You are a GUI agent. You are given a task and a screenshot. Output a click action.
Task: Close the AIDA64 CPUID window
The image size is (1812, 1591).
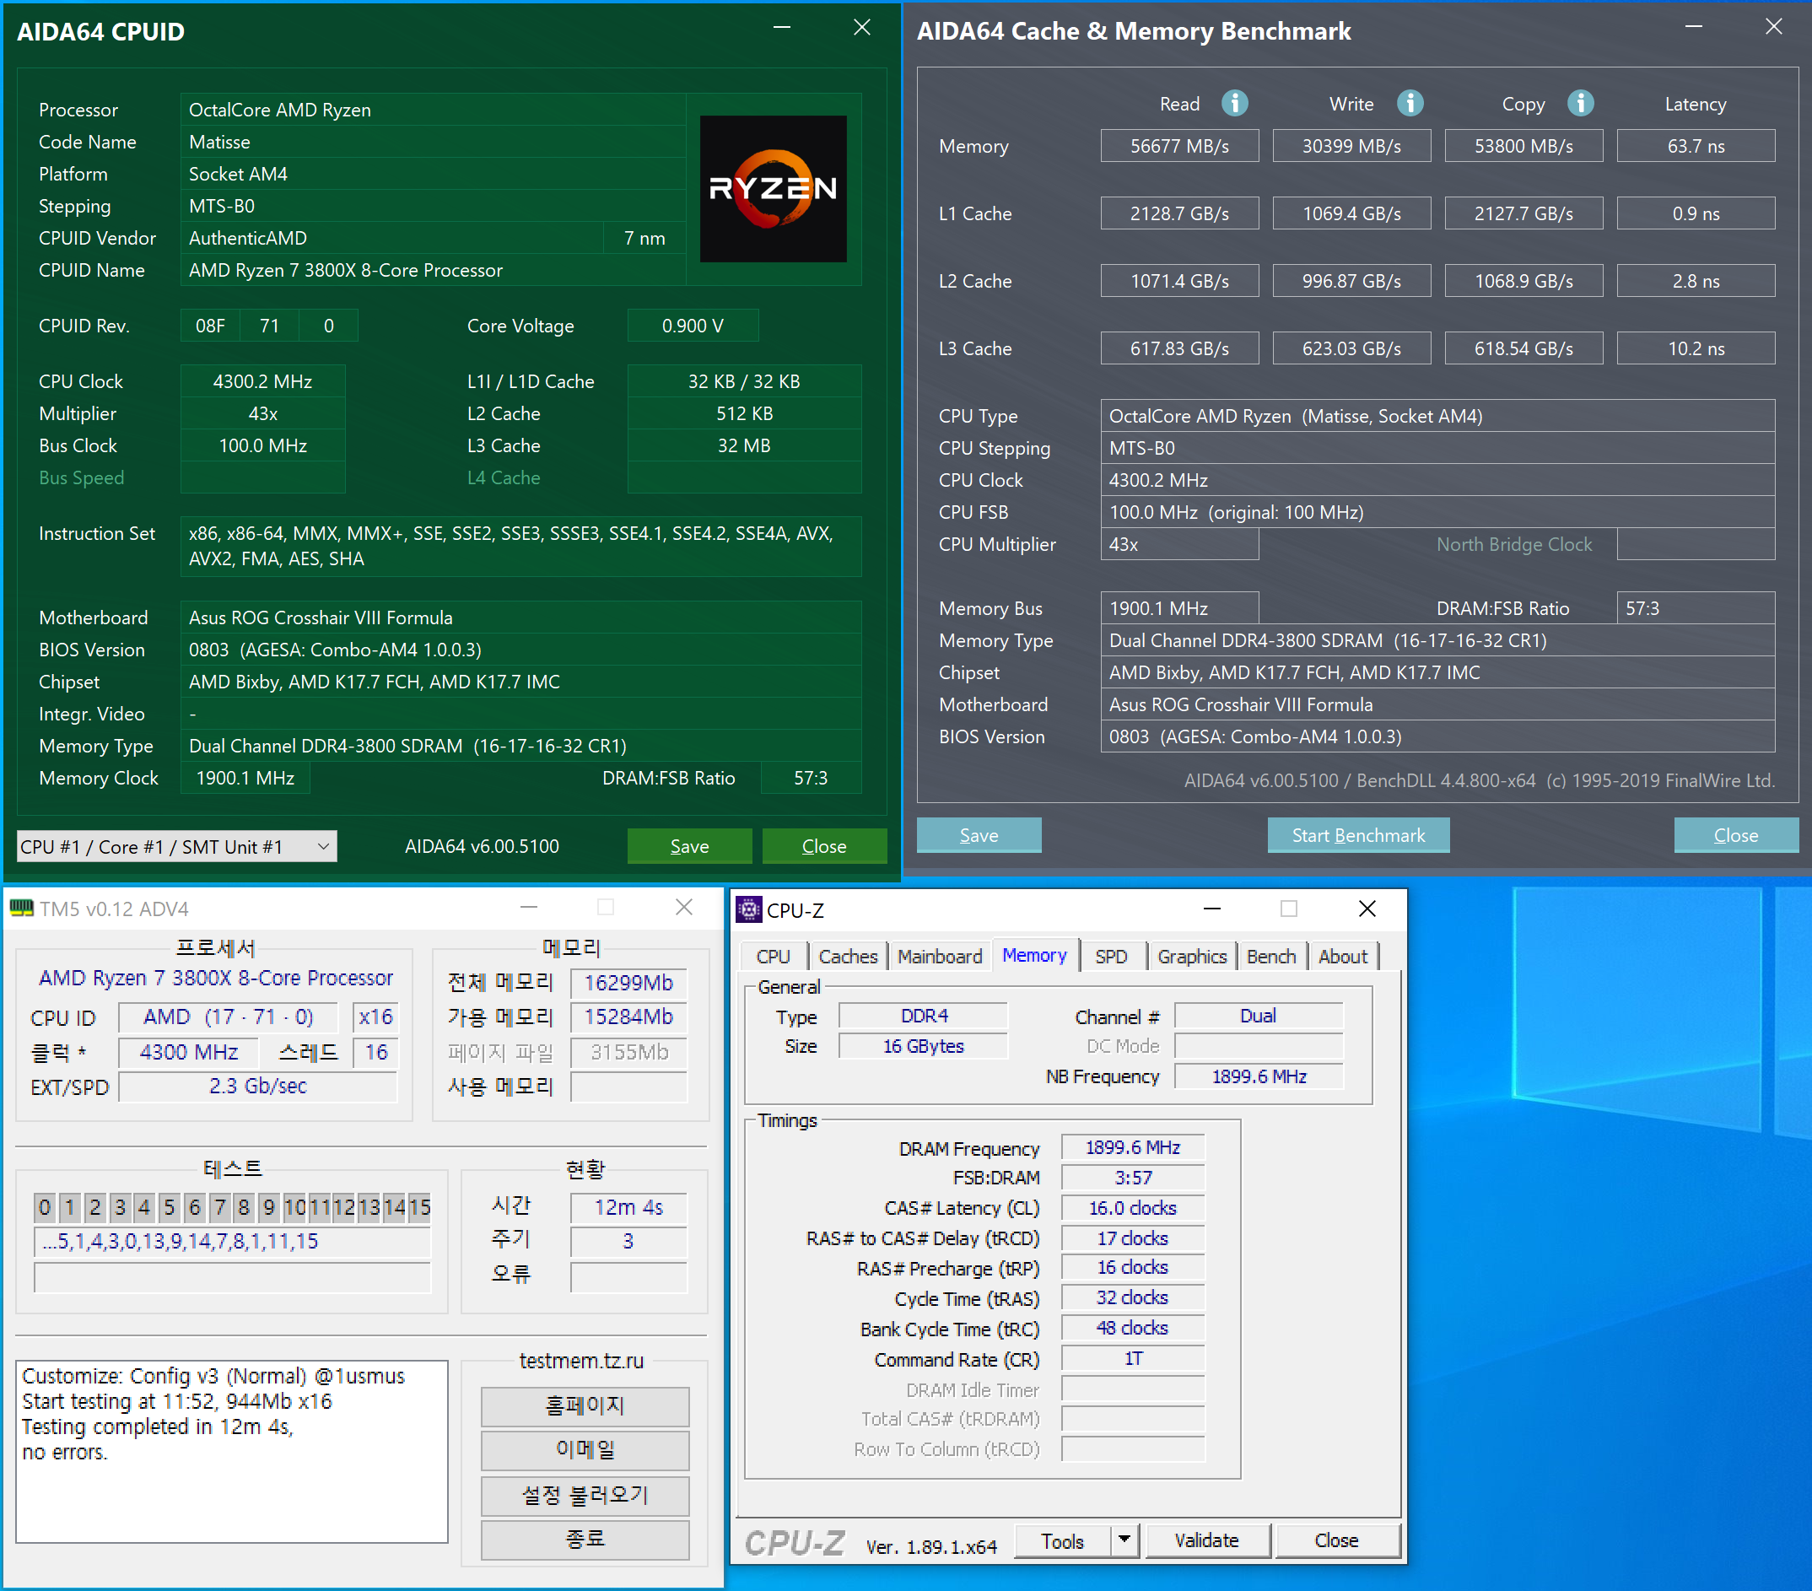pyautogui.click(x=861, y=28)
